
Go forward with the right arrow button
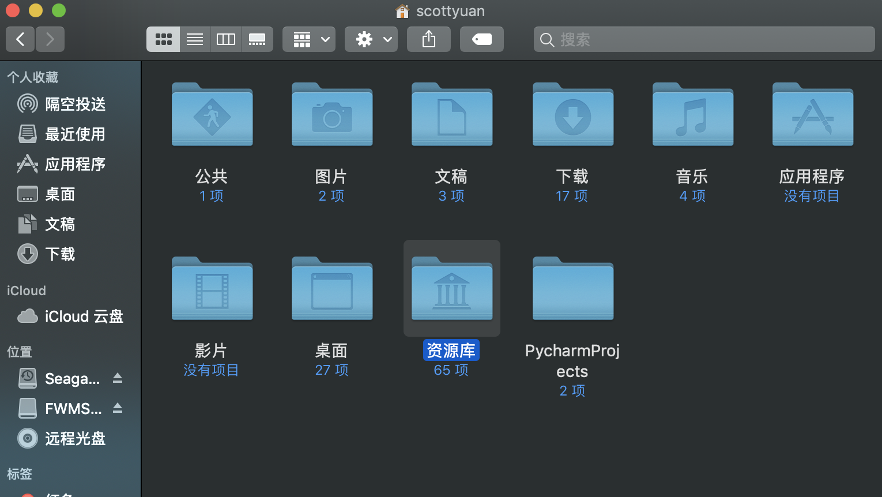pos(50,39)
